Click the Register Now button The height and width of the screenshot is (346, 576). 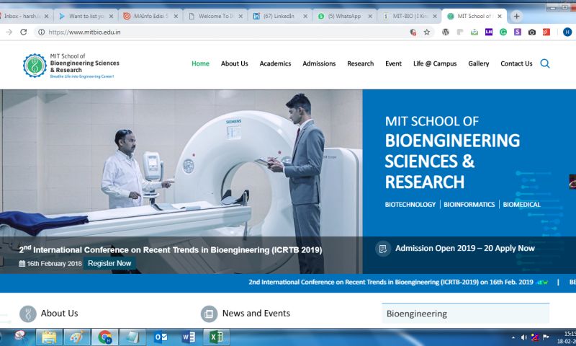click(109, 263)
